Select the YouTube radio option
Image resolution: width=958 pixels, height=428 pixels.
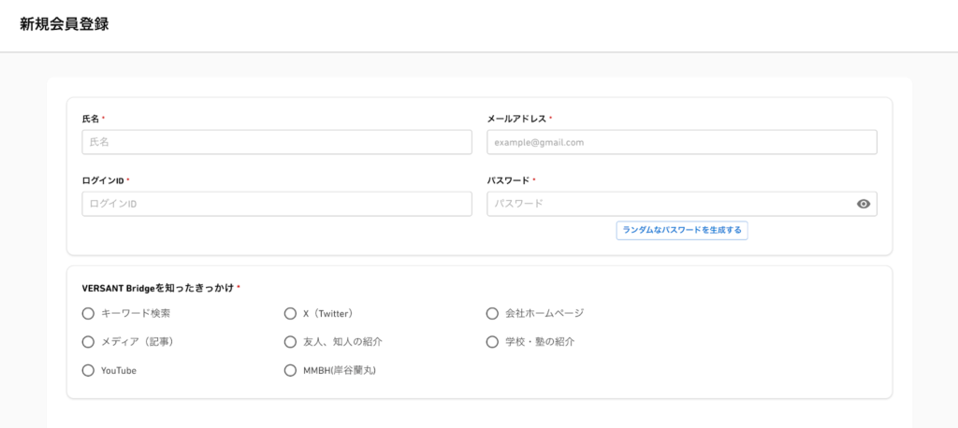[89, 370]
